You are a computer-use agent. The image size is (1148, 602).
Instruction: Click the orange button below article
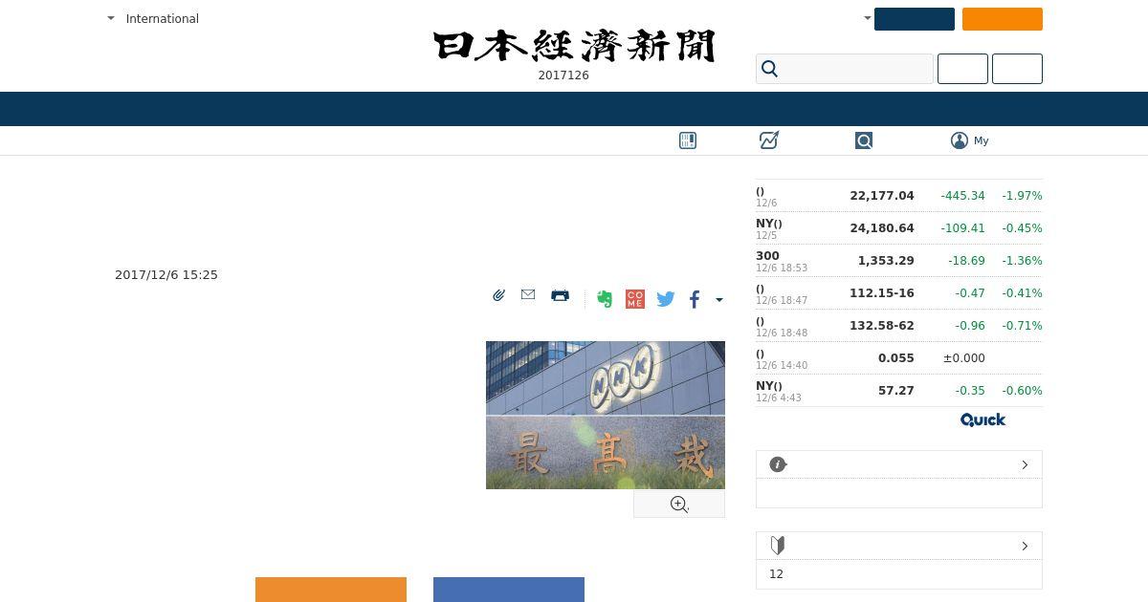[x=331, y=590]
